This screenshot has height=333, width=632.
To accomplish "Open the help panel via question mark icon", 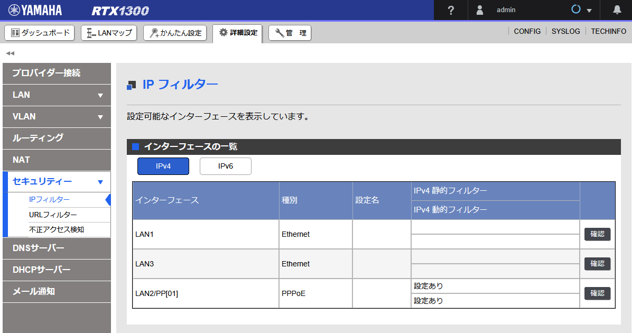I will pyautogui.click(x=450, y=10).
